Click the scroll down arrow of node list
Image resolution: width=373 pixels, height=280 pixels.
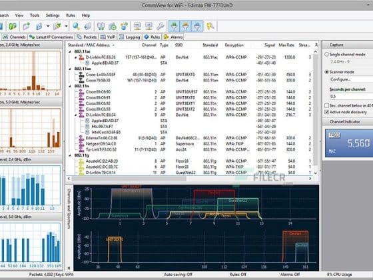[316, 173]
